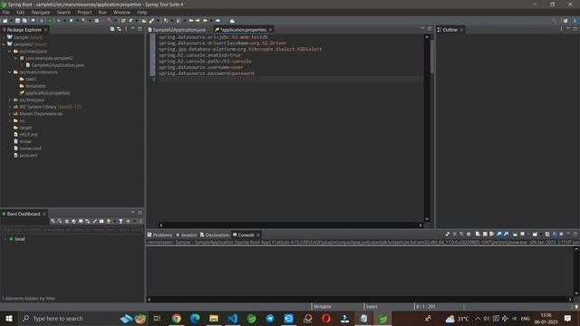The width and height of the screenshot is (580, 326).
Task: Open Telegram from the taskbar
Action: tap(270, 318)
